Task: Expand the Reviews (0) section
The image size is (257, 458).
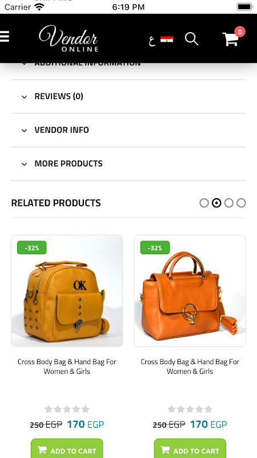Action: 128,96
